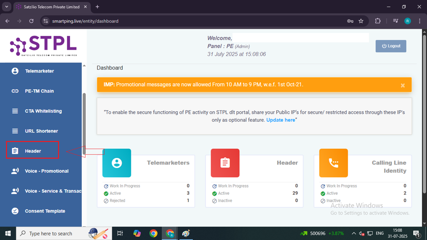Click the Telemarketer person icon in sidebar

point(15,71)
